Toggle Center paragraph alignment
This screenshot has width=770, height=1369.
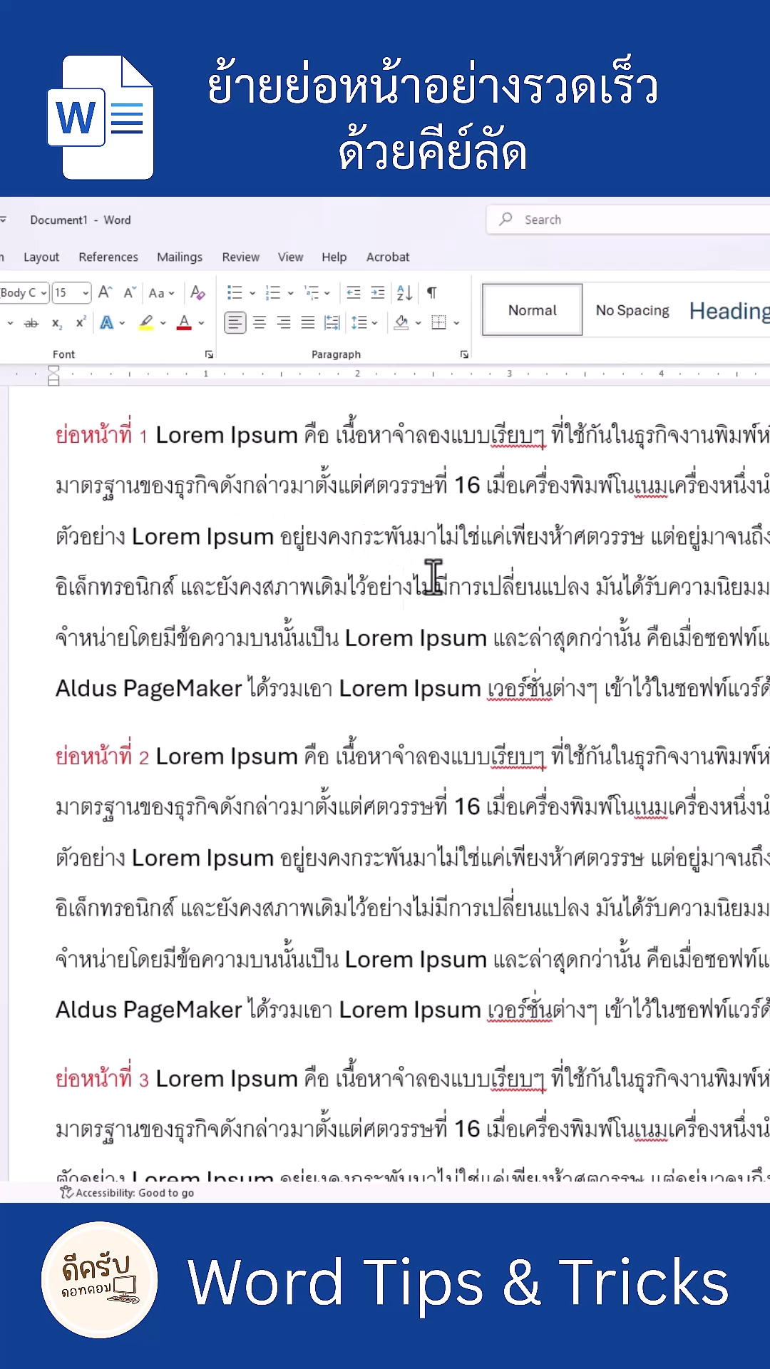click(x=260, y=323)
